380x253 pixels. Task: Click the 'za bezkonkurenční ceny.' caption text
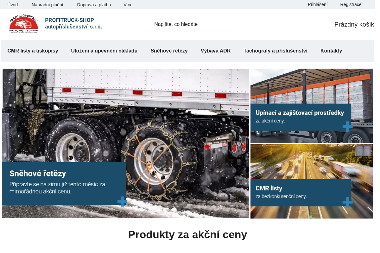281,196
